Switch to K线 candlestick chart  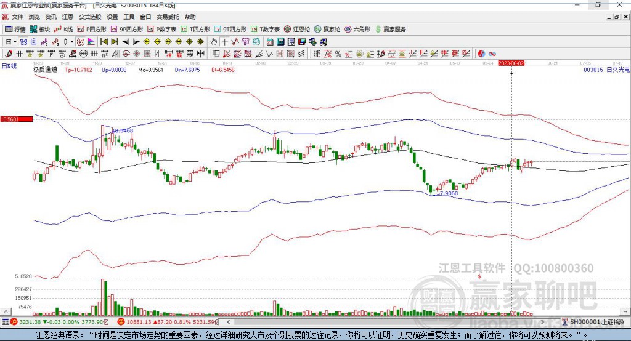[x=63, y=30]
